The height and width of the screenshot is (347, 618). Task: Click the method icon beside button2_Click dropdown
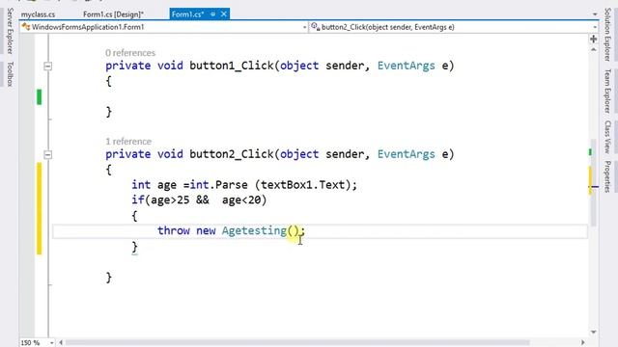316,27
